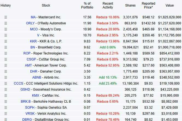Open history icon for DigitalBridge Group row
This screenshot has width=182, height=121.
pyautogui.click(x=5, y=119)
